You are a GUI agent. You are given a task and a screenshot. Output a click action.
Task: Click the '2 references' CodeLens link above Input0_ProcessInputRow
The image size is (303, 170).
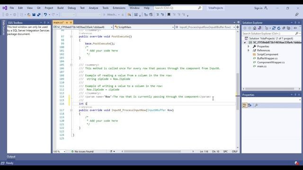(x=85, y=107)
